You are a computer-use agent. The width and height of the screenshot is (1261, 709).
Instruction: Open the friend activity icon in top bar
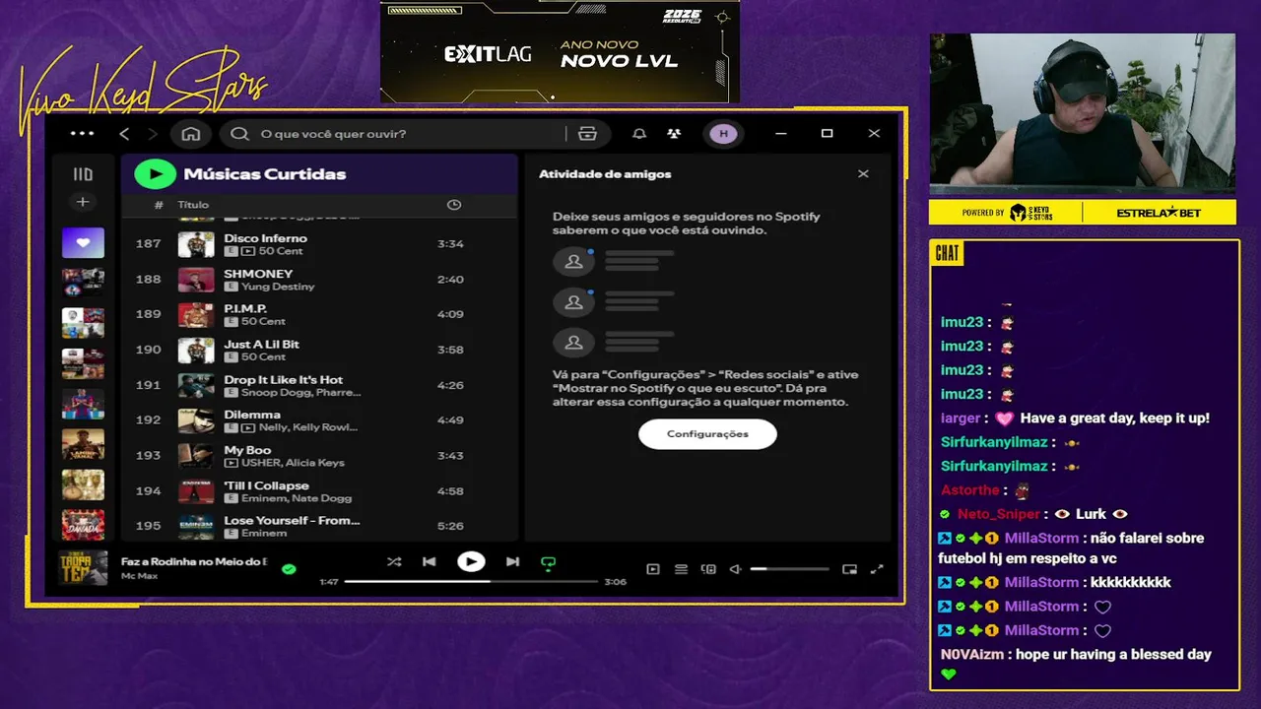click(674, 134)
